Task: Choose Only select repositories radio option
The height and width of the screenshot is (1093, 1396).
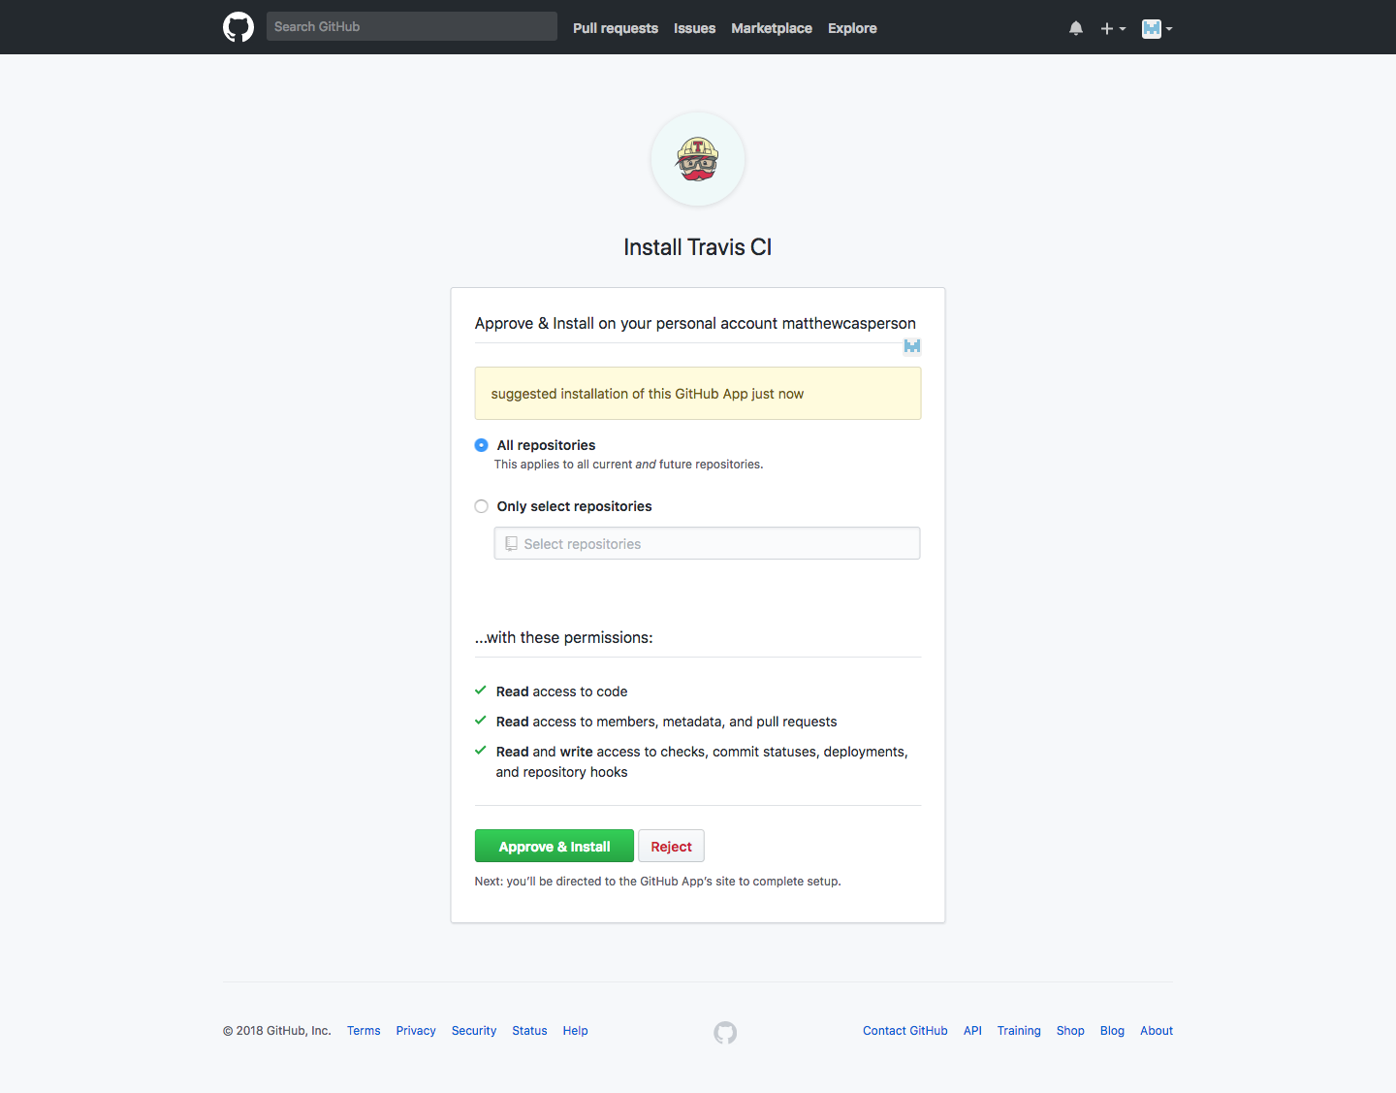Action: click(482, 506)
